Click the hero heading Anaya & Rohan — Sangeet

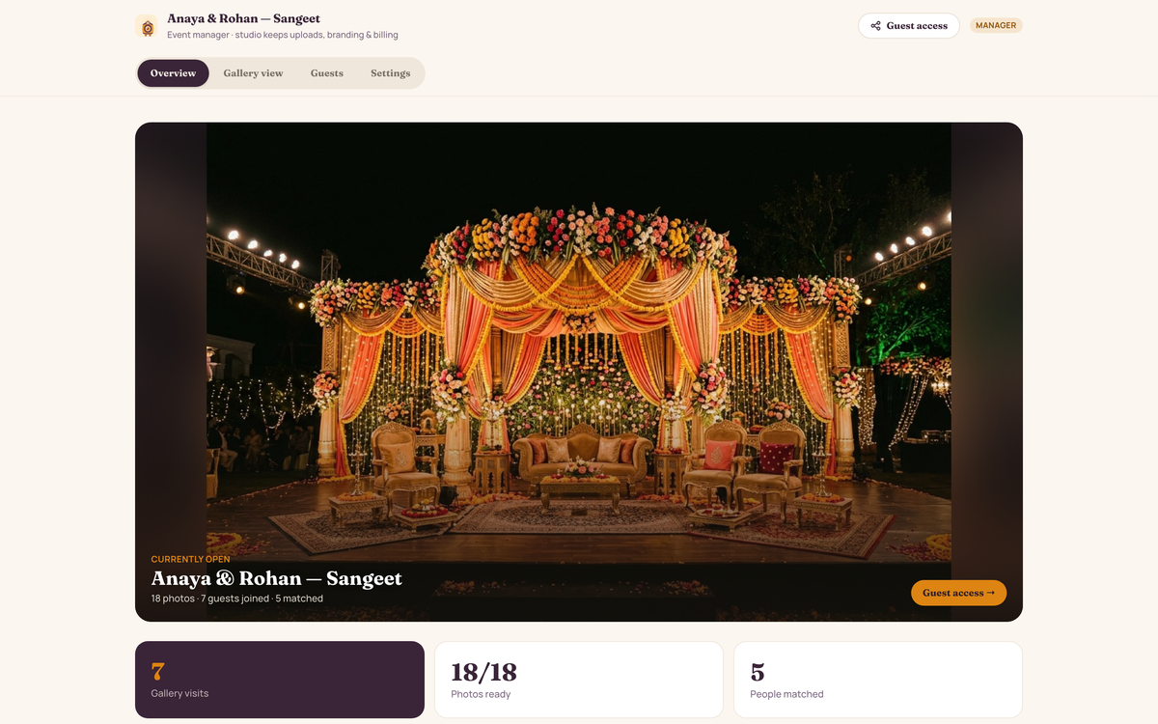click(276, 578)
